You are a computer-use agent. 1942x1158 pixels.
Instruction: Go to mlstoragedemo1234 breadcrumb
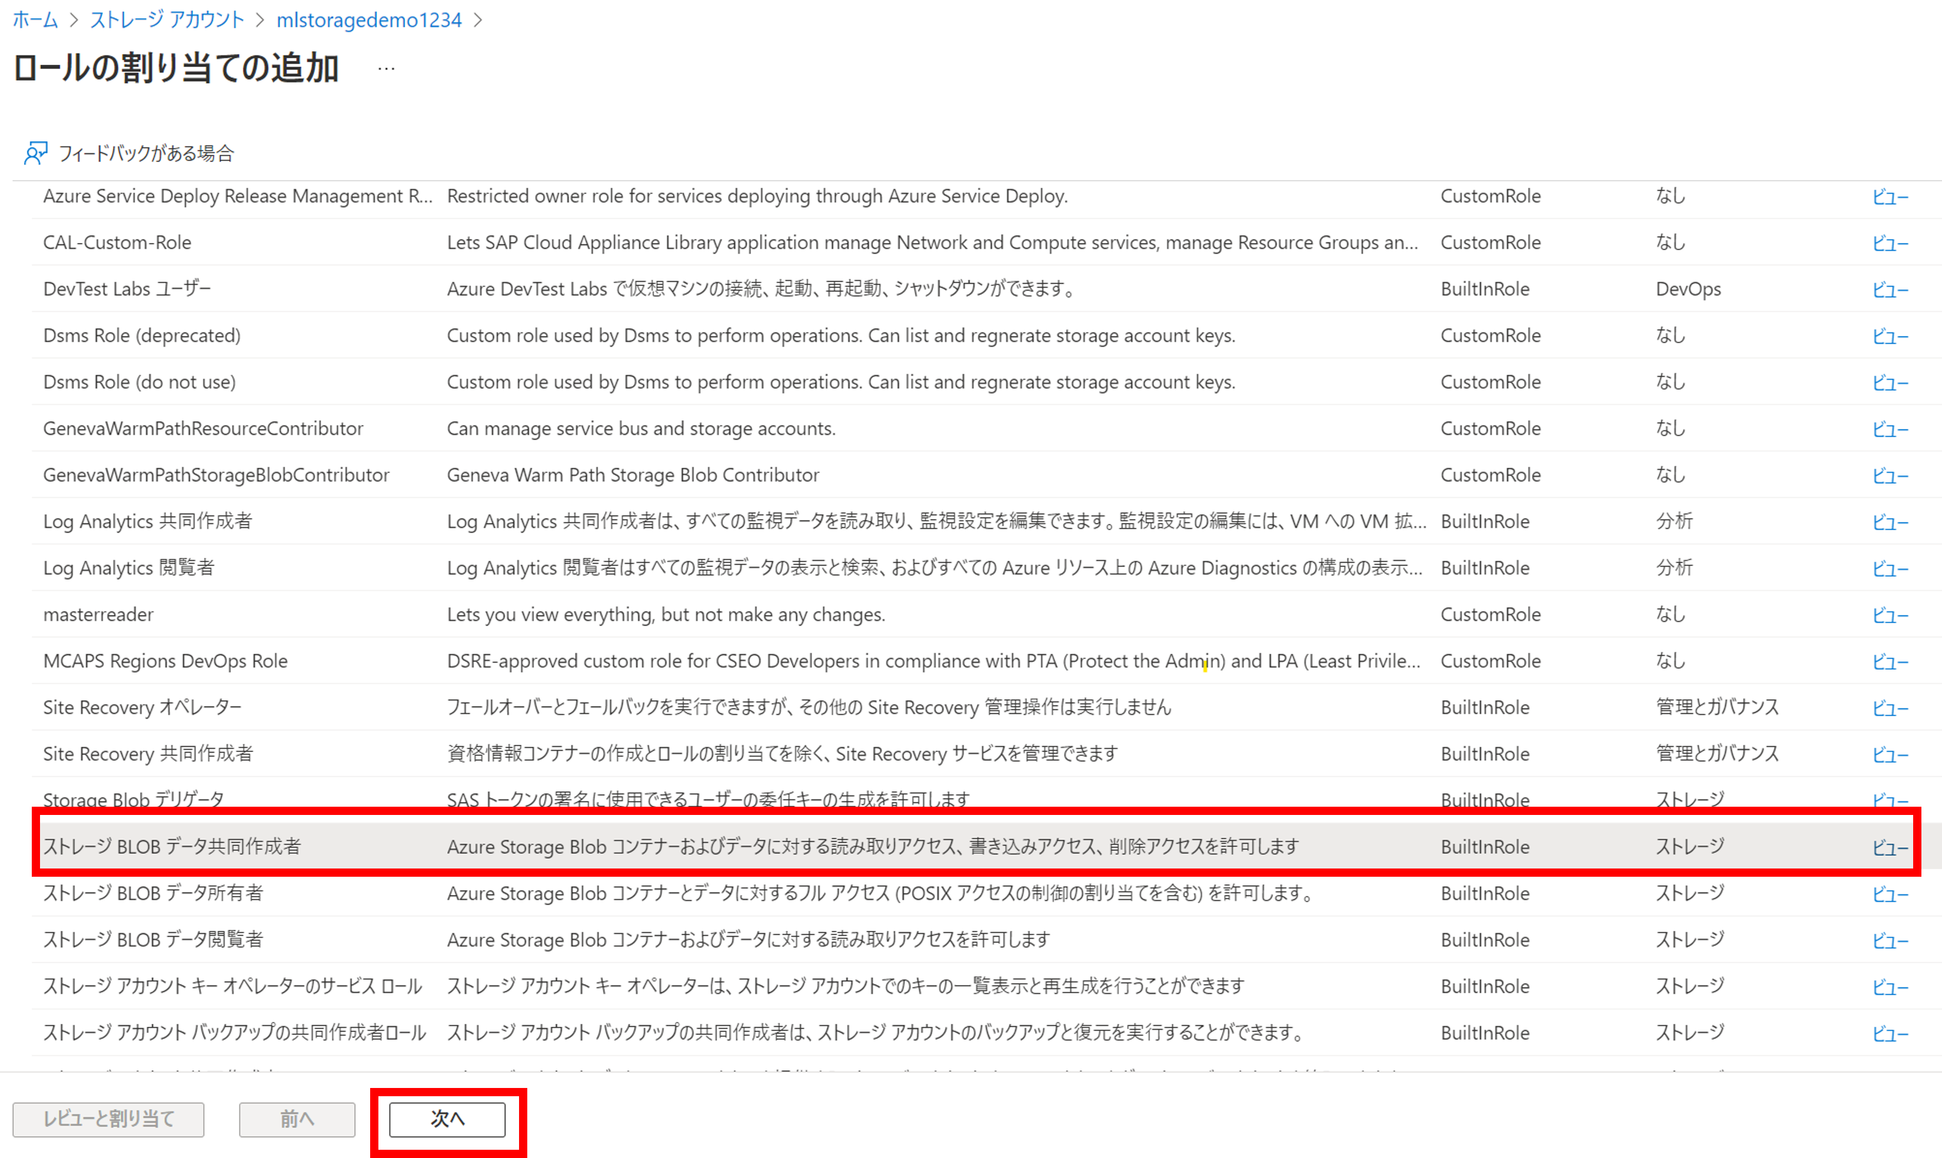click(369, 19)
